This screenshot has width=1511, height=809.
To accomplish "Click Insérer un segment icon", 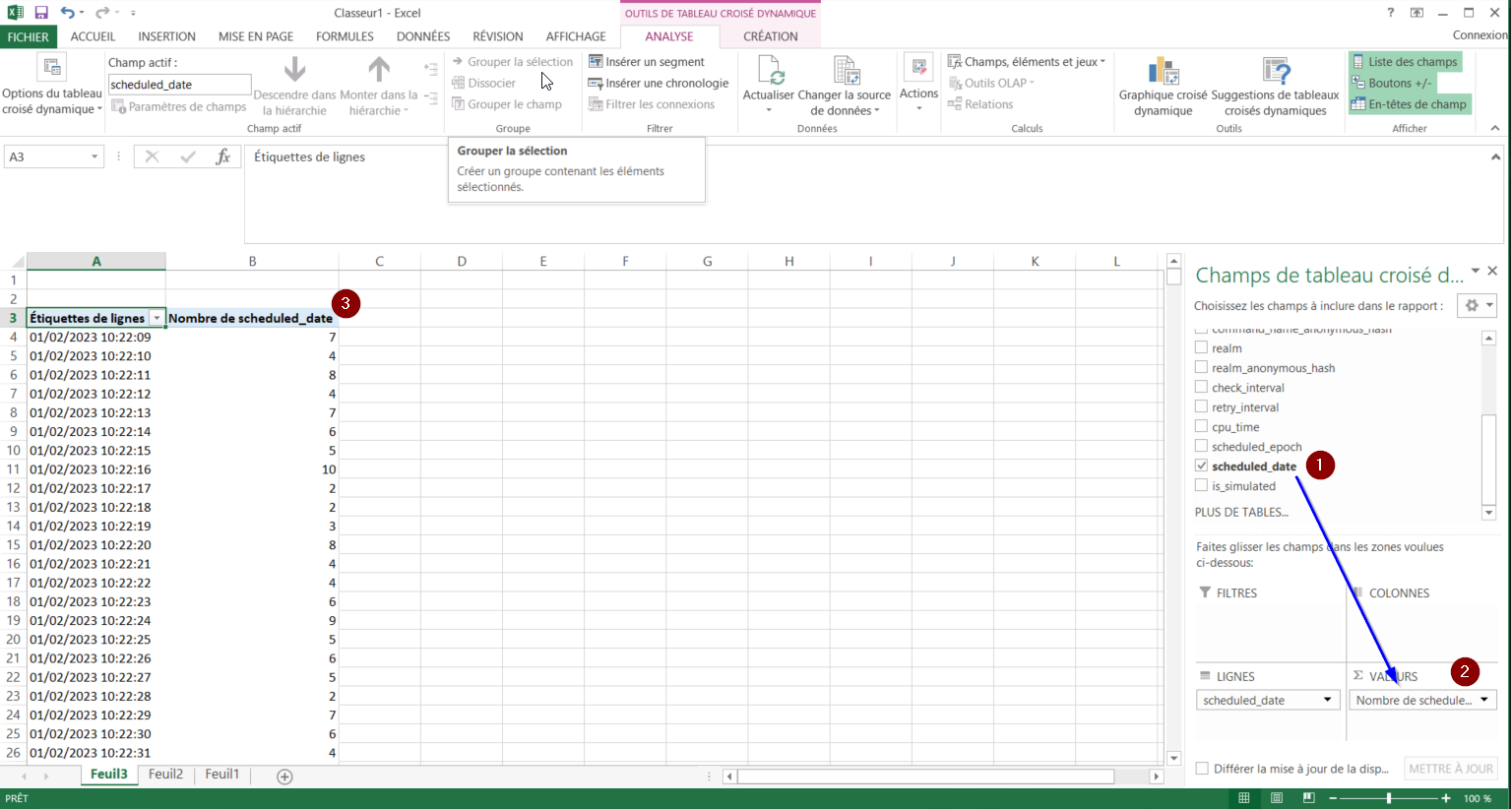I will [596, 62].
